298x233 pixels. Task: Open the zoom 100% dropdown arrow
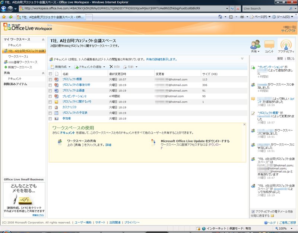(292, 229)
